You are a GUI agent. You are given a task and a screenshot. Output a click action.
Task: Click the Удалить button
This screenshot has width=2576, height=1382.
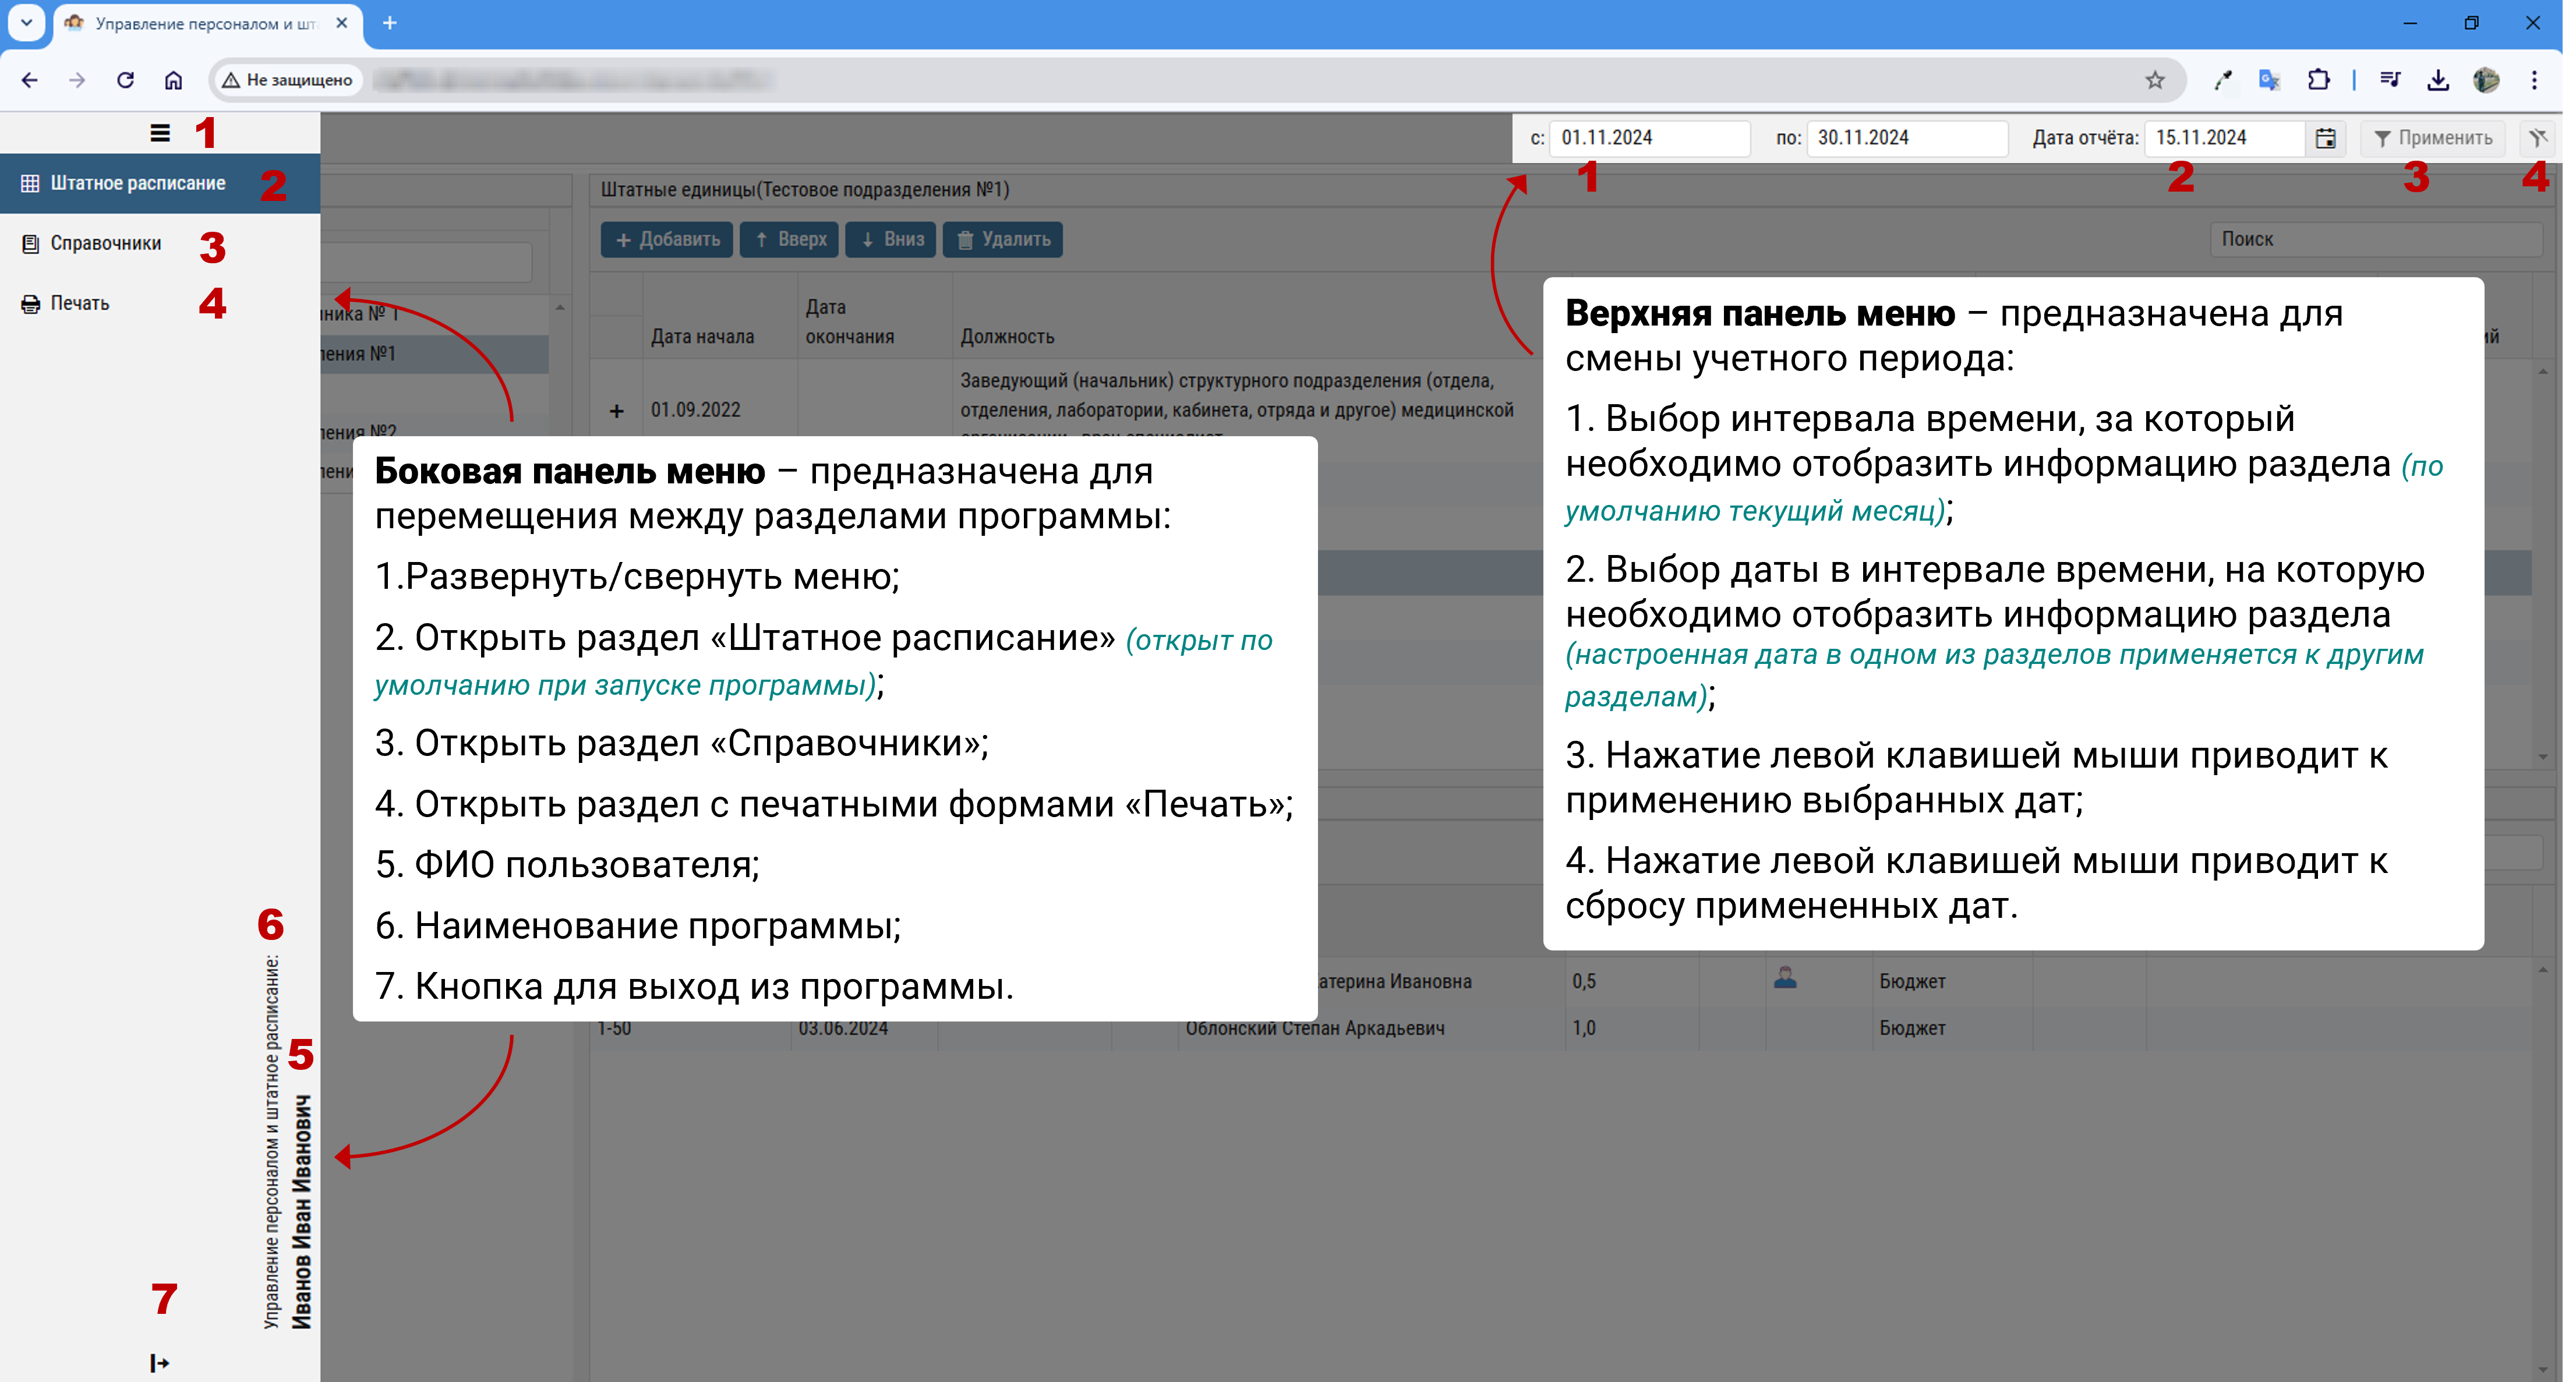click(x=1003, y=239)
